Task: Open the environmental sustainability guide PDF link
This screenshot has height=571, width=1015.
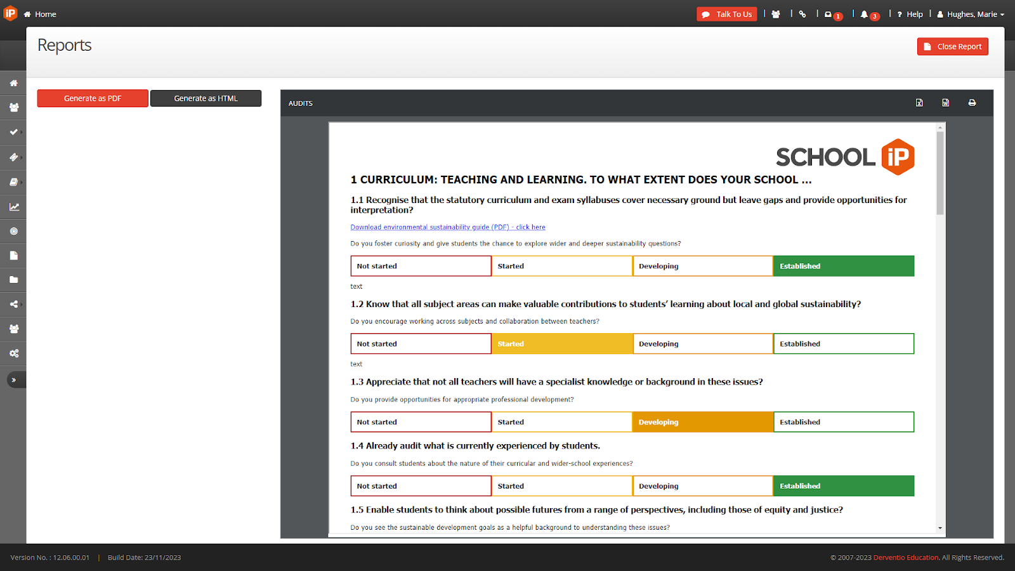Action: pyautogui.click(x=447, y=227)
